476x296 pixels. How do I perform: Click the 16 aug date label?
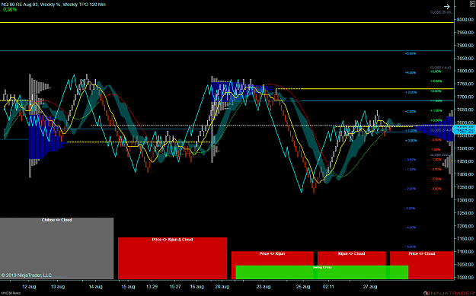tap(197, 287)
